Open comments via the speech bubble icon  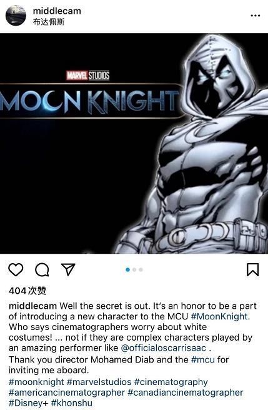42,269
